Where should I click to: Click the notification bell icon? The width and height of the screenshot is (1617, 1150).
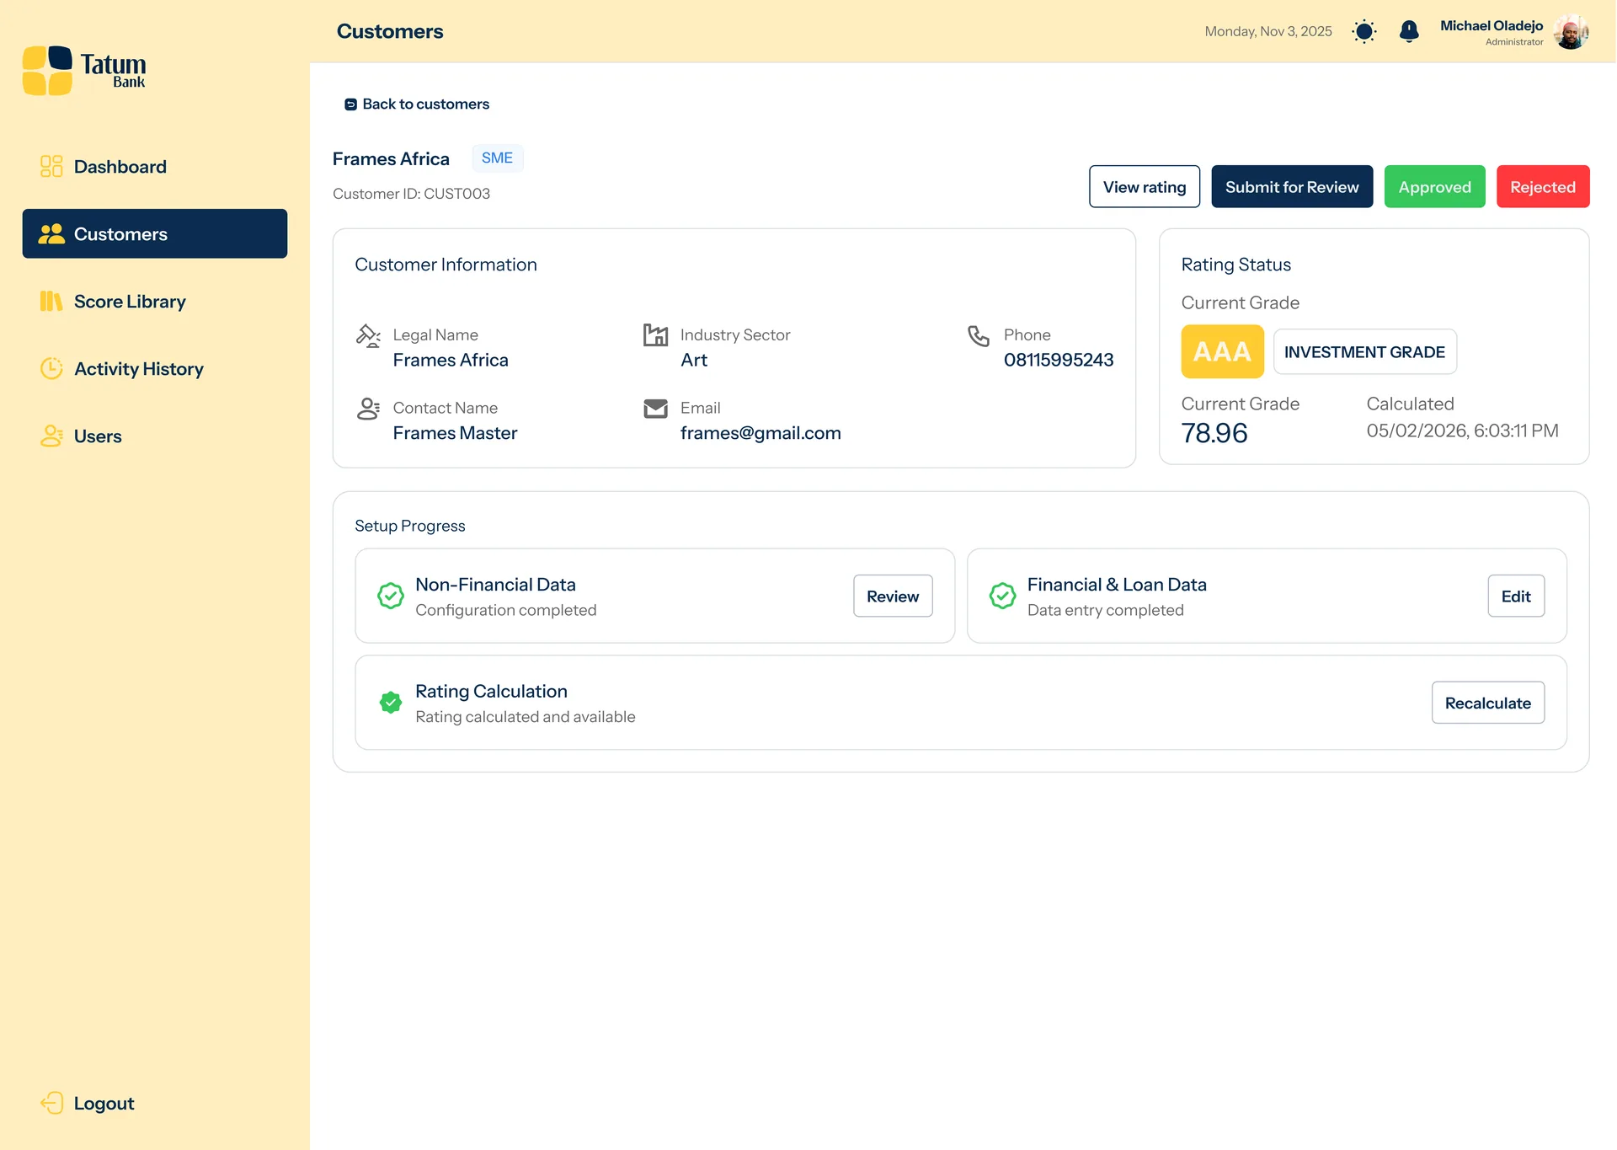click(1408, 31)
